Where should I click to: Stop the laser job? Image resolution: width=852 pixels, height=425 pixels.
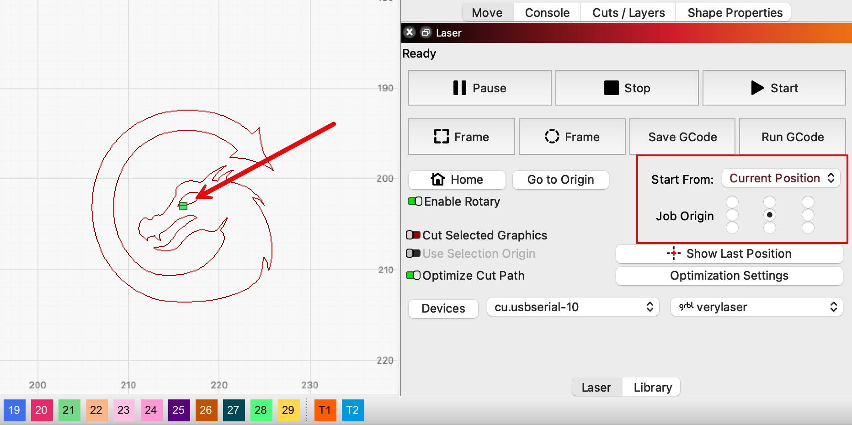click(627, 88)
